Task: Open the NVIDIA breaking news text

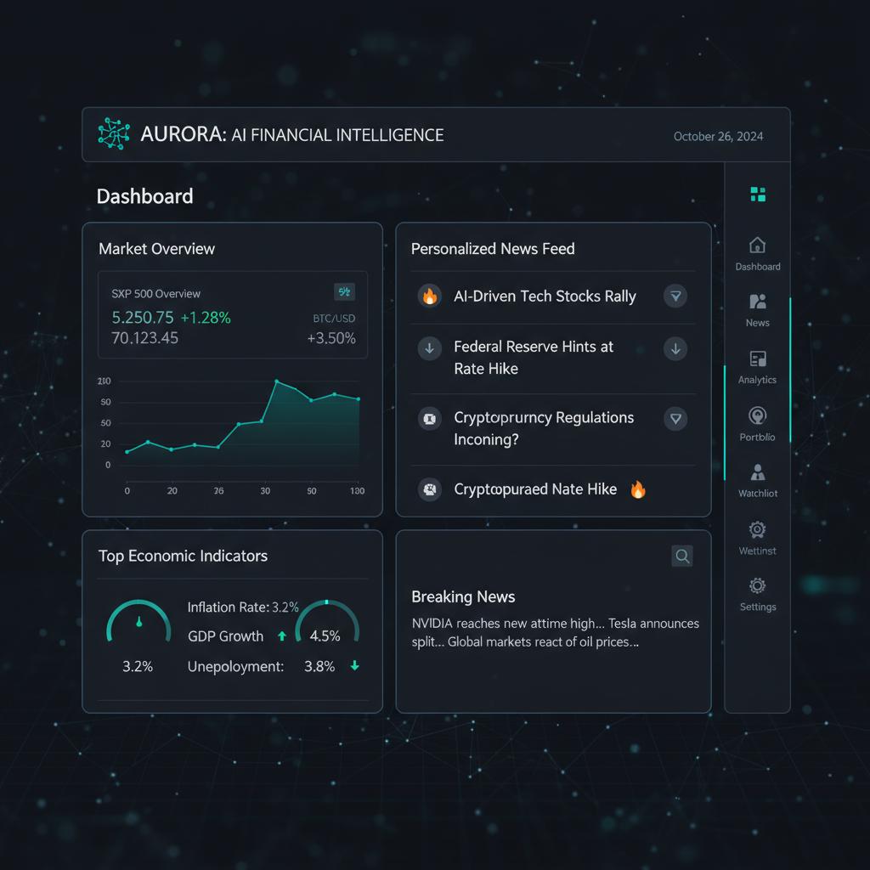Action: pyautogui.click(x=555, y=632)
